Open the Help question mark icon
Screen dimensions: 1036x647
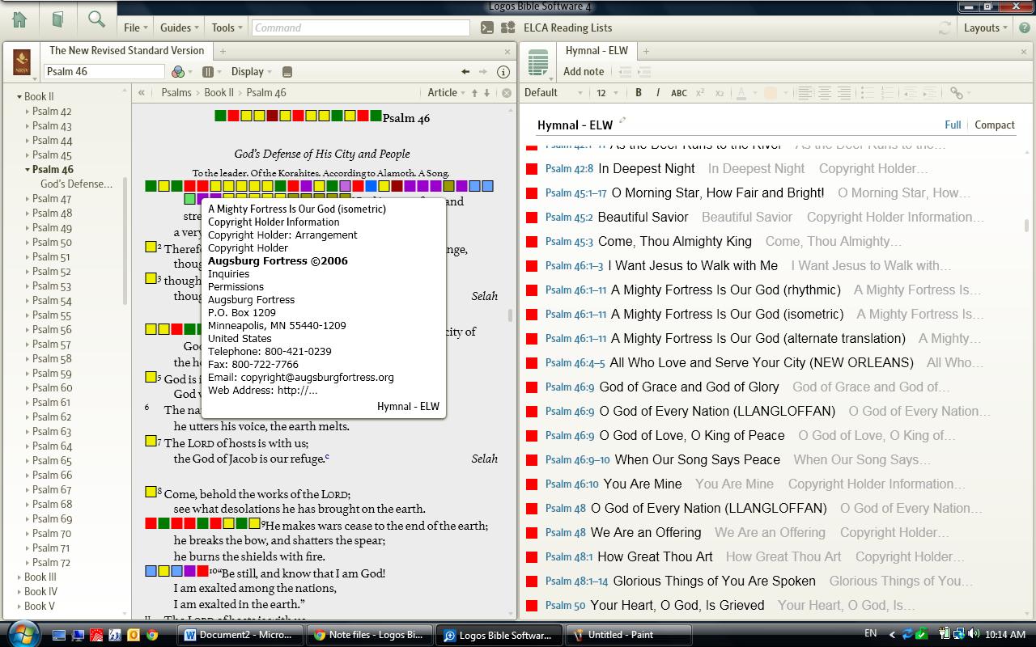(x=1024, y=27)
